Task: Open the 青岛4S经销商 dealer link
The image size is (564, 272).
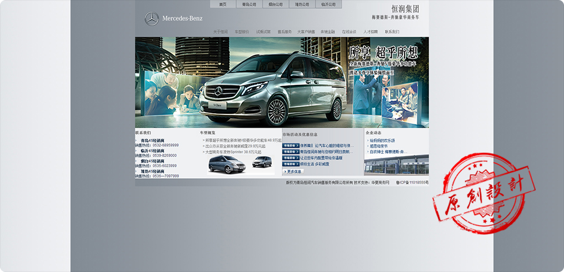Action: tap(152, 140)
